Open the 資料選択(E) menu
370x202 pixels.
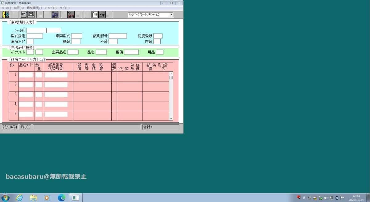34,7
